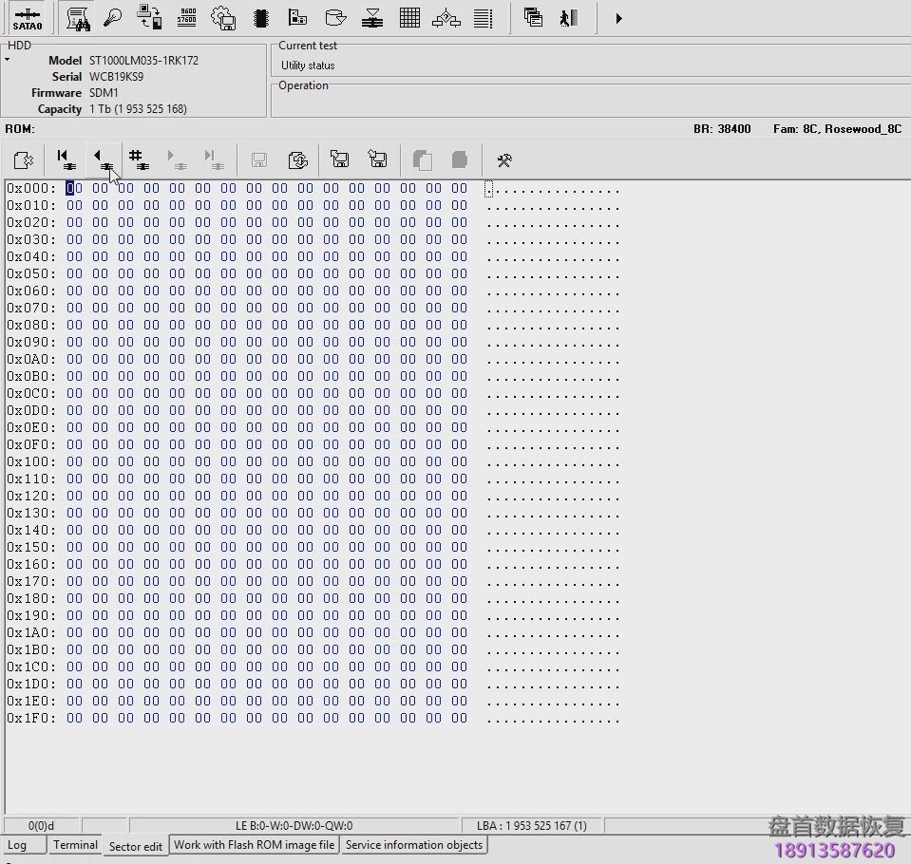Open the Service information objects tab
This screenshot has height=864, width=911.
(413, 845)
